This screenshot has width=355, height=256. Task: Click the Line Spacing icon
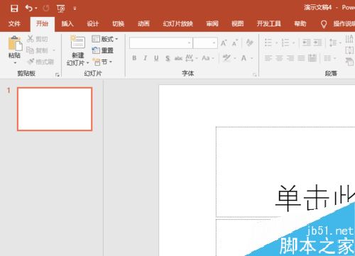333,43
